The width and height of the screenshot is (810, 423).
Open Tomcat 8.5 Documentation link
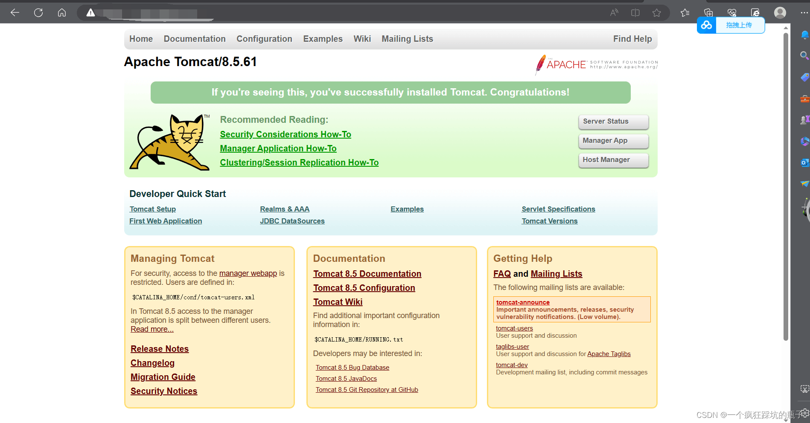click(x=367, y=274)
